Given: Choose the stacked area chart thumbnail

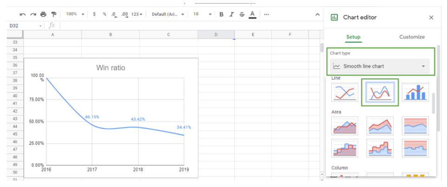Looking at the screenshot, I should [380, 125].
